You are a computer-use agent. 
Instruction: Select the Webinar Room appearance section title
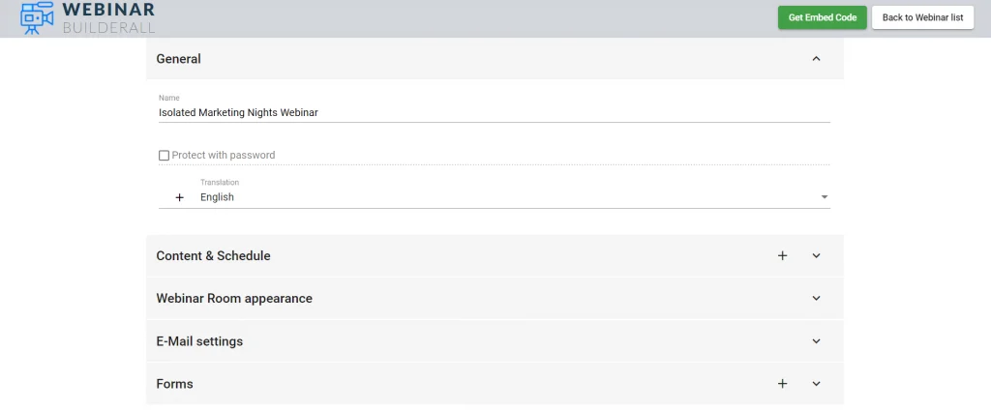(x=234, y=299)
